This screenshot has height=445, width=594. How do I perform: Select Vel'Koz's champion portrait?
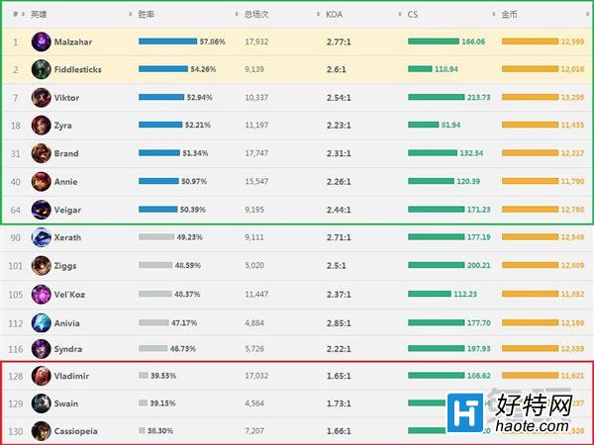[x=41, y=295]
